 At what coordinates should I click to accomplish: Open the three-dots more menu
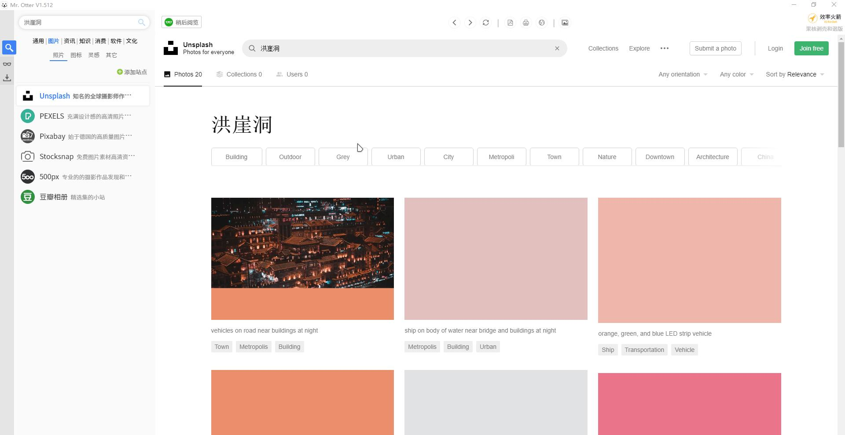(665, 48)
